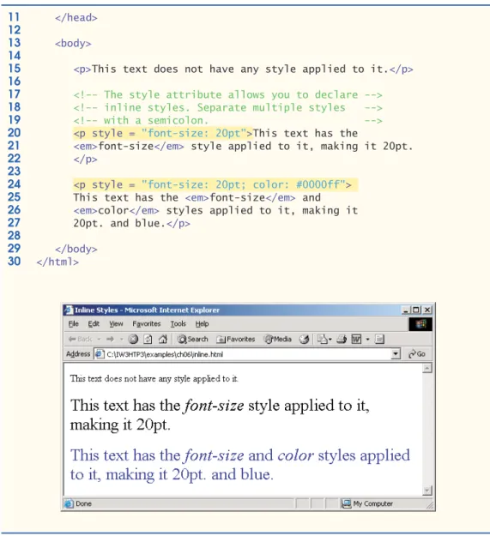Screen dimensions: 490x536
Task: Open the Edit menu
Action: click(x=94, y=323)
